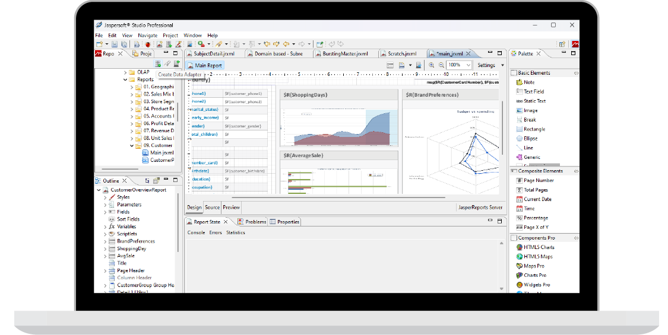Click the yellow back arrow toolbar icon
668x335 pixels.
pyautogui.click(x=286, y=44)
